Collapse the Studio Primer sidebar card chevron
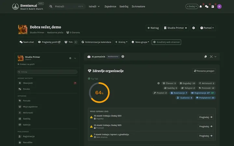The width and height of the screenshot is (234, 146). pyautogui.click(x=75, y=58)
